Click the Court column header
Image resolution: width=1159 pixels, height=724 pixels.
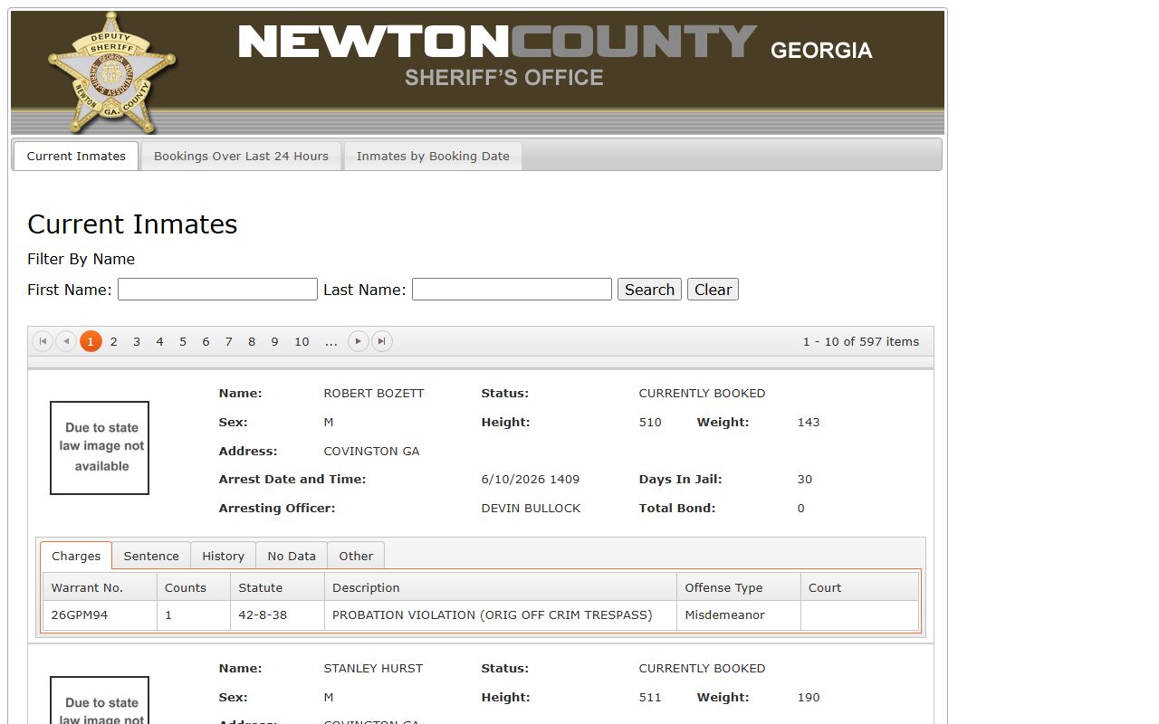click(859, 587)
